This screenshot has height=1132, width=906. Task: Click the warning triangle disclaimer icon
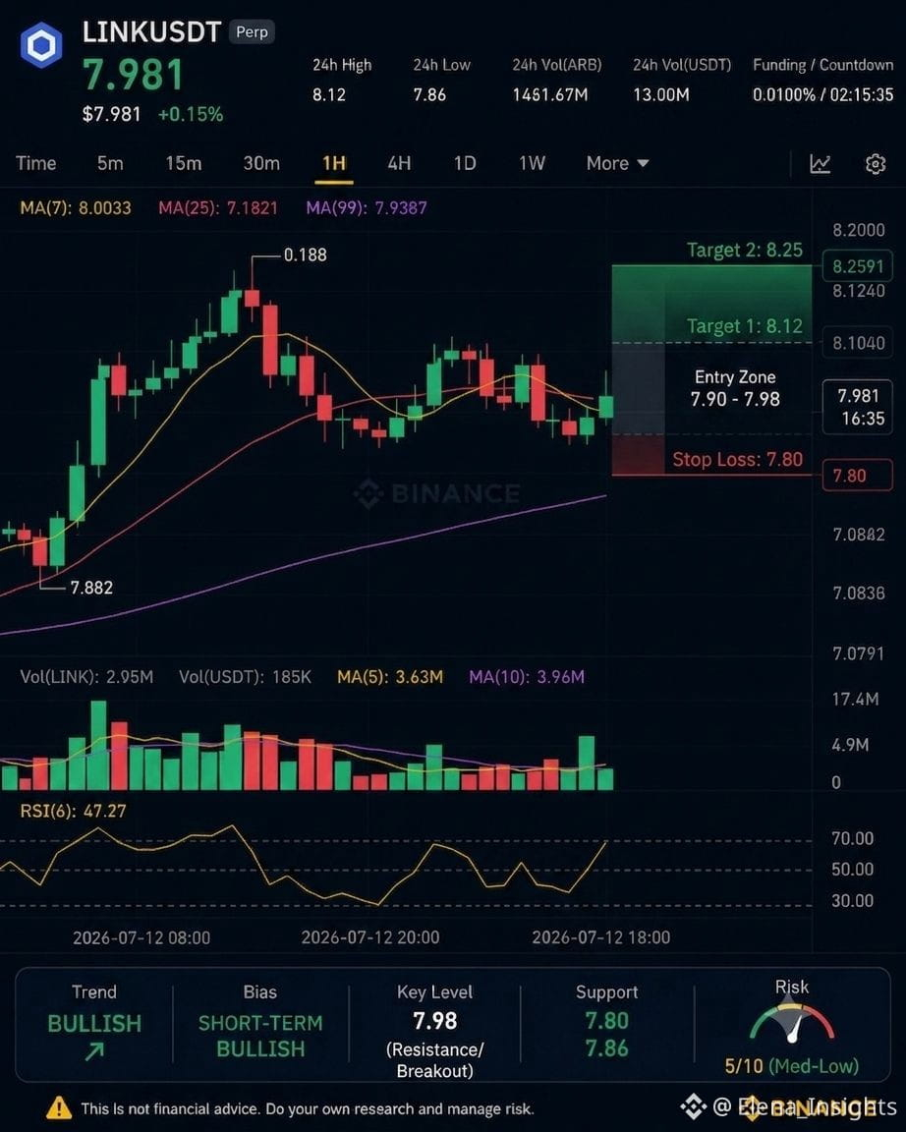coord(59,1107)
